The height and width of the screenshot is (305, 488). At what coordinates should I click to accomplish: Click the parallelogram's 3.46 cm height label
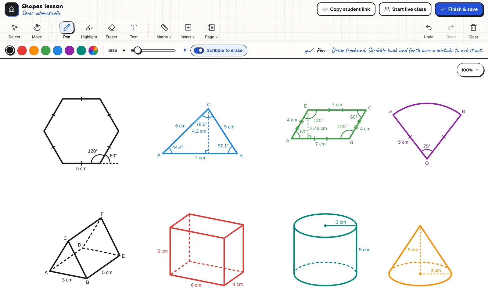[x=318, y=128]
